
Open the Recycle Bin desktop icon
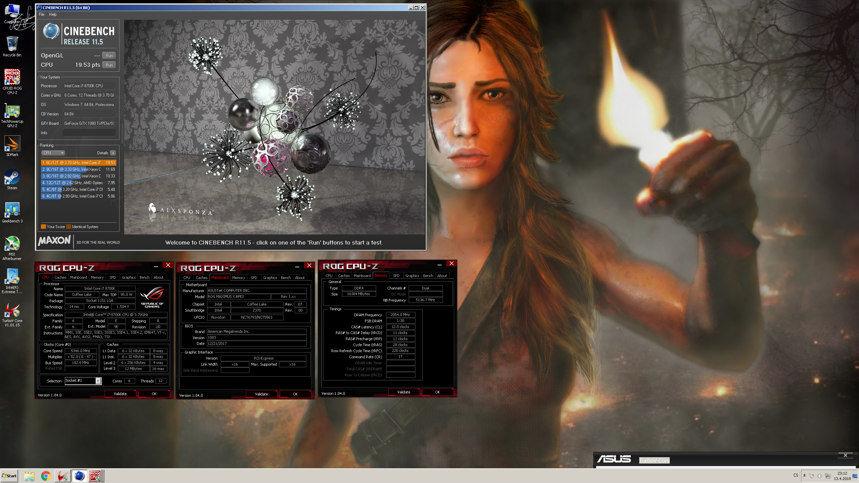click(x=12, y=47)
